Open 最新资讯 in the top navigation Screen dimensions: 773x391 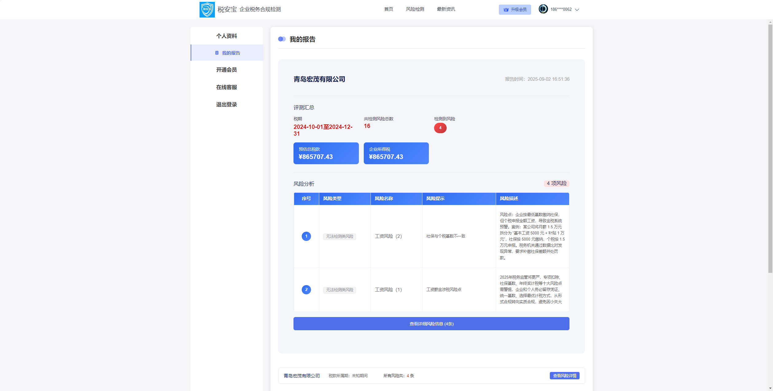(x=446, y=9)
